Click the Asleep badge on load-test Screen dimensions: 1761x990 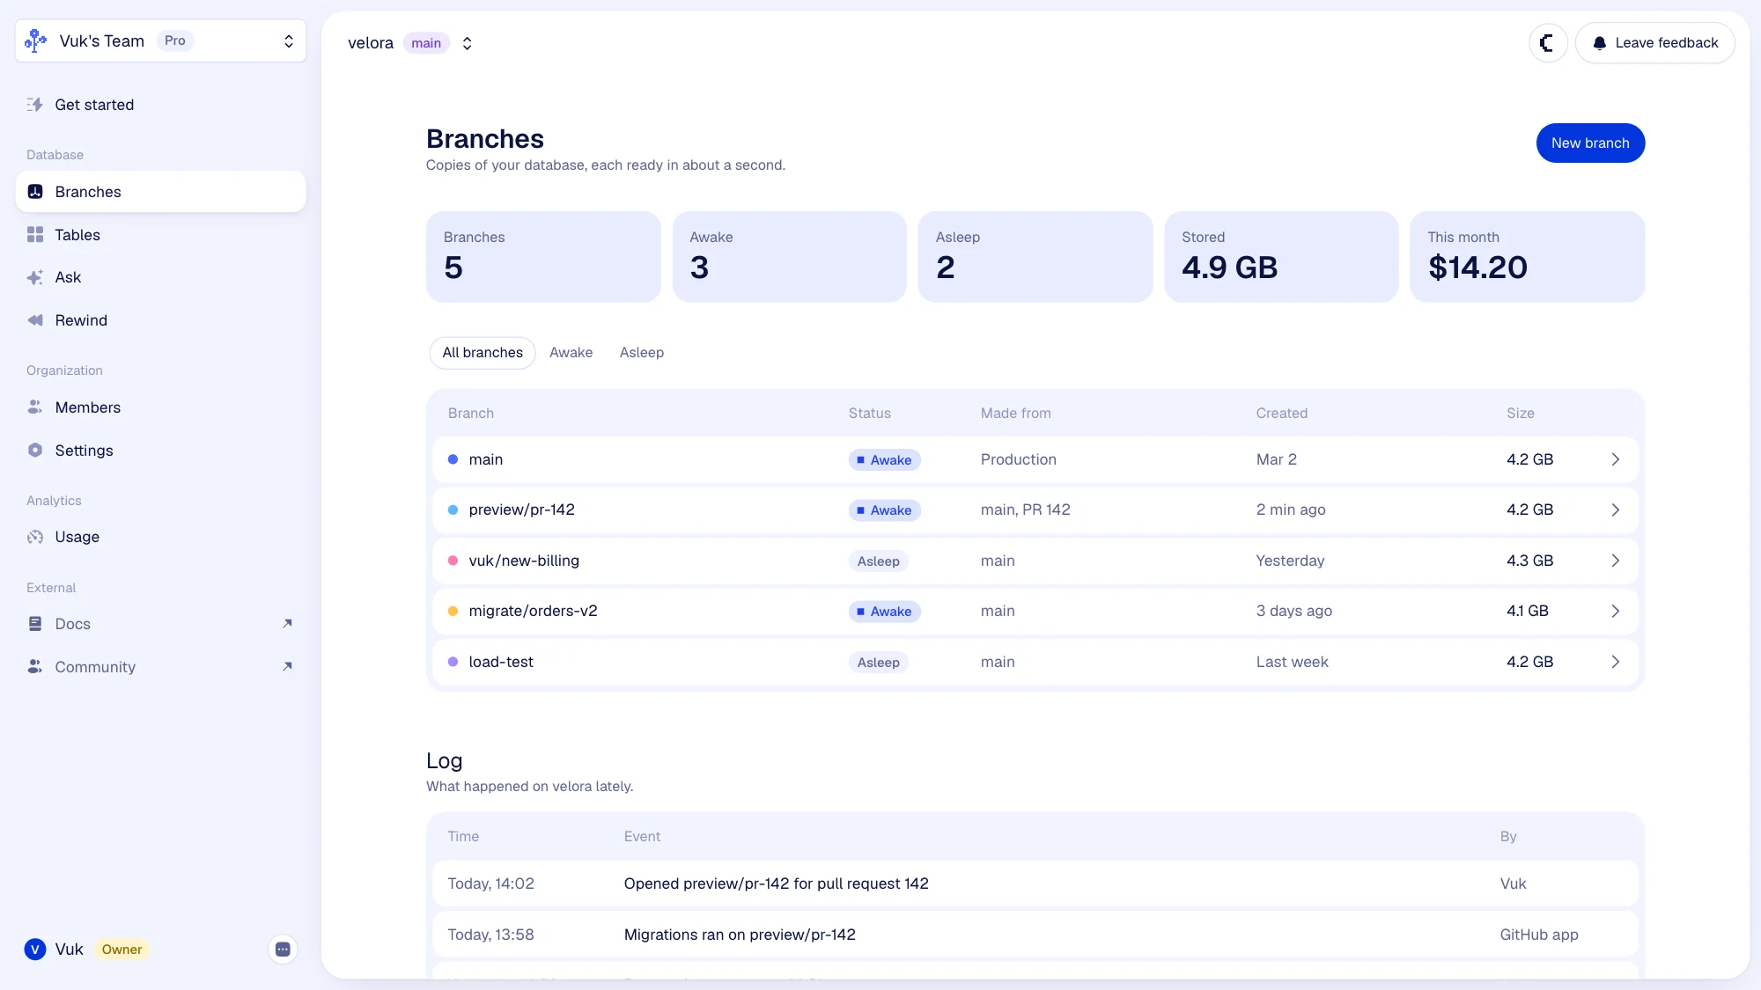pyautogui.click(x=878, y=663)
